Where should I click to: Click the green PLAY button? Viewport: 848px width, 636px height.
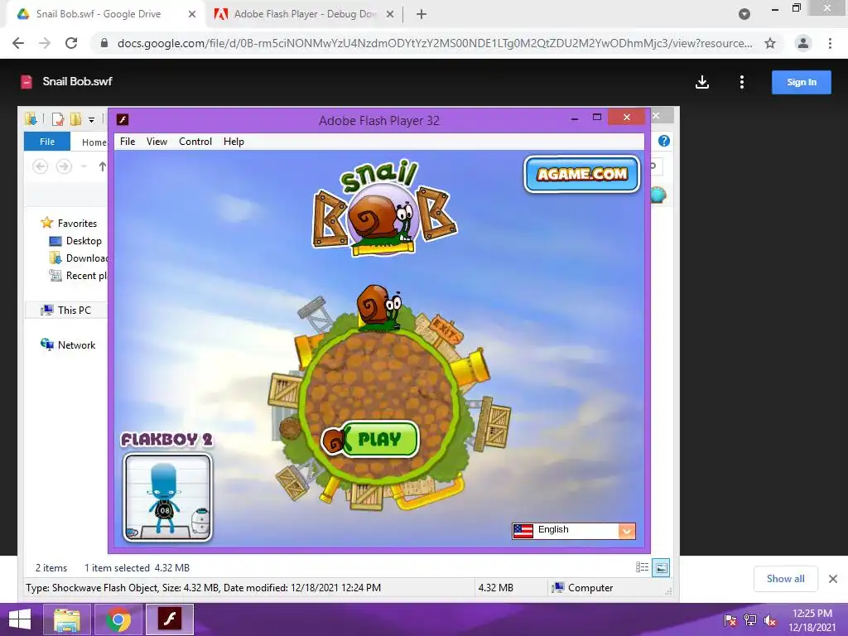pyautogui.click(x=379, y=439)
